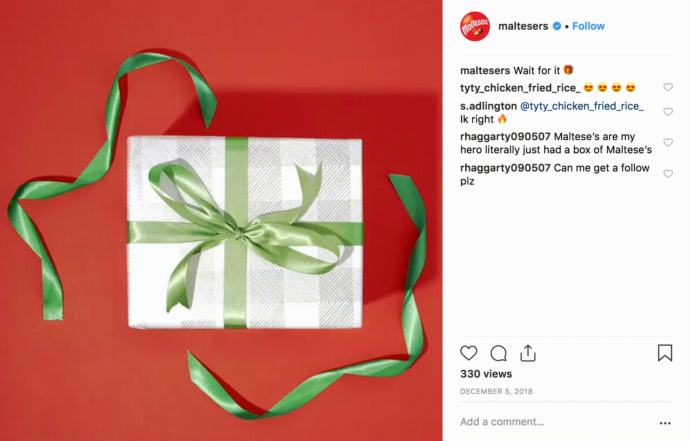Open the maltesers username in header
Viewport: 690px width, 441px height.
coord(523,26)
